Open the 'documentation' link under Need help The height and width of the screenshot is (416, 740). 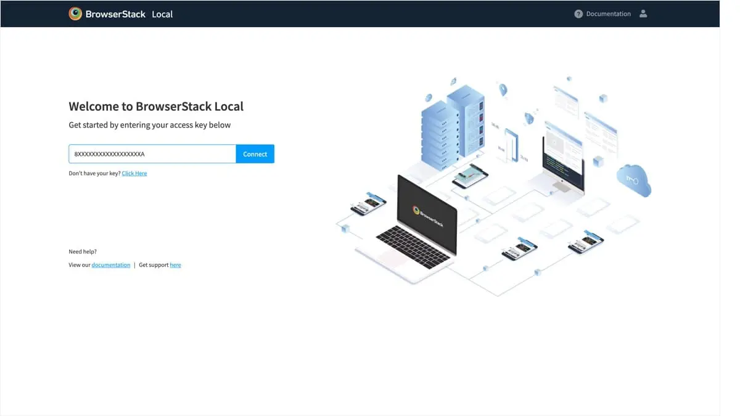click(x=111, y=265)
